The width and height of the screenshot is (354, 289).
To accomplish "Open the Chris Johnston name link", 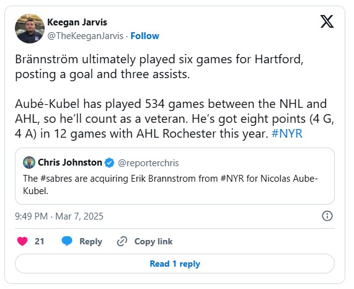I will [x=70, y=162].
